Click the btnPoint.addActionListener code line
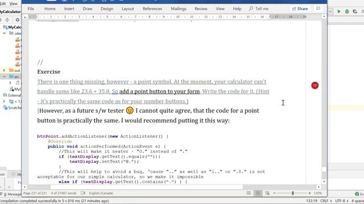The height and width of the screenshot is (204, 364). coord(102,137)
